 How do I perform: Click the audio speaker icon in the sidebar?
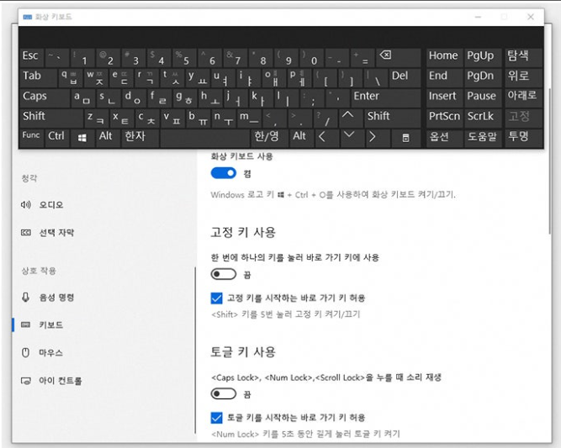tap(26, 205)
